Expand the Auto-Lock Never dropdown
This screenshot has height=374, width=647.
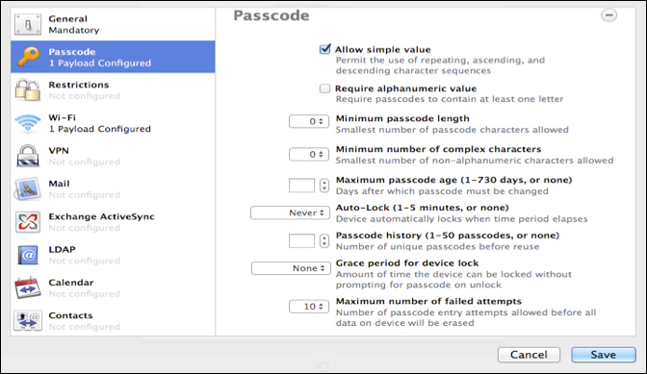point(290,212)
